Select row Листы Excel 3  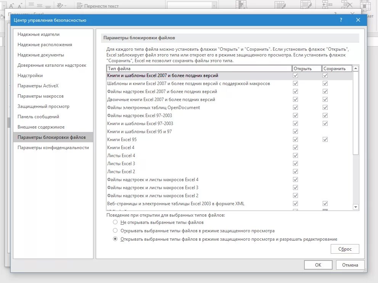(x=230, y=164)
